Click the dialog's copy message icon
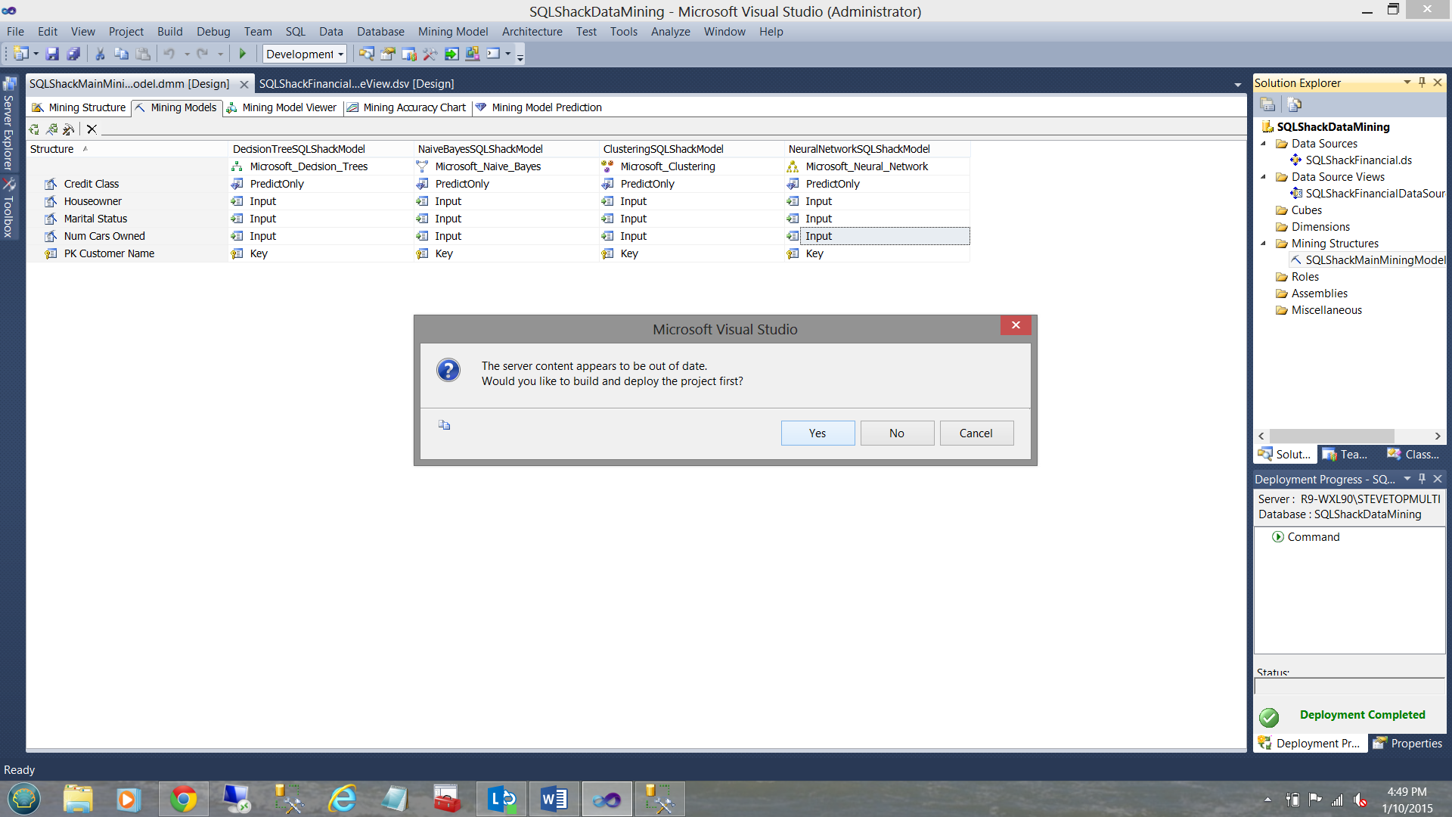The width and height of the screenshot is (1452, 817). pyautogui.click(x=445, y=425)
